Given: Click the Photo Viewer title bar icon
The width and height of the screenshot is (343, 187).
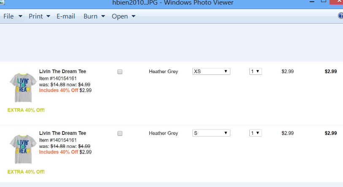Looking at the screenshot, I should 2,2.
